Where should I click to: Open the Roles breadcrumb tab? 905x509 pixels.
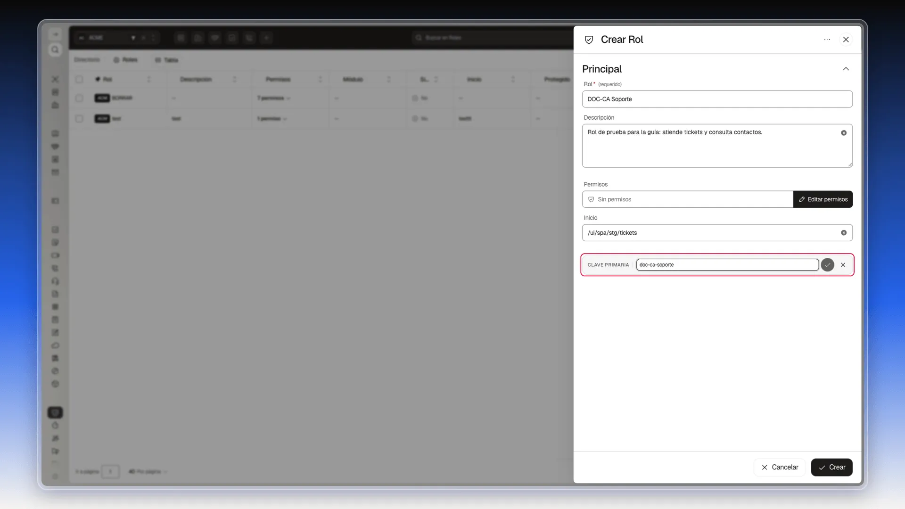(125, 60)
